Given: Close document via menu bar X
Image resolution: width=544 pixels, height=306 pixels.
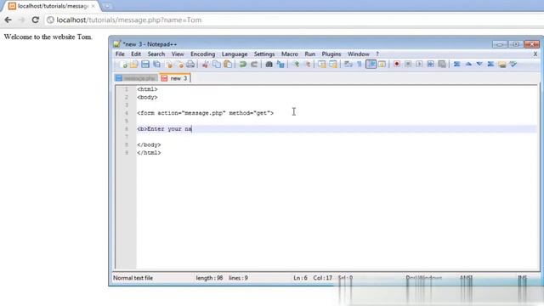Looking at the screenshot, I should [535, 54].
